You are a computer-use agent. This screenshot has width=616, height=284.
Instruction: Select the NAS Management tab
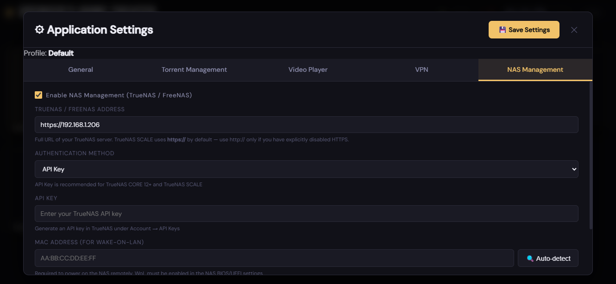pos(535,69)
